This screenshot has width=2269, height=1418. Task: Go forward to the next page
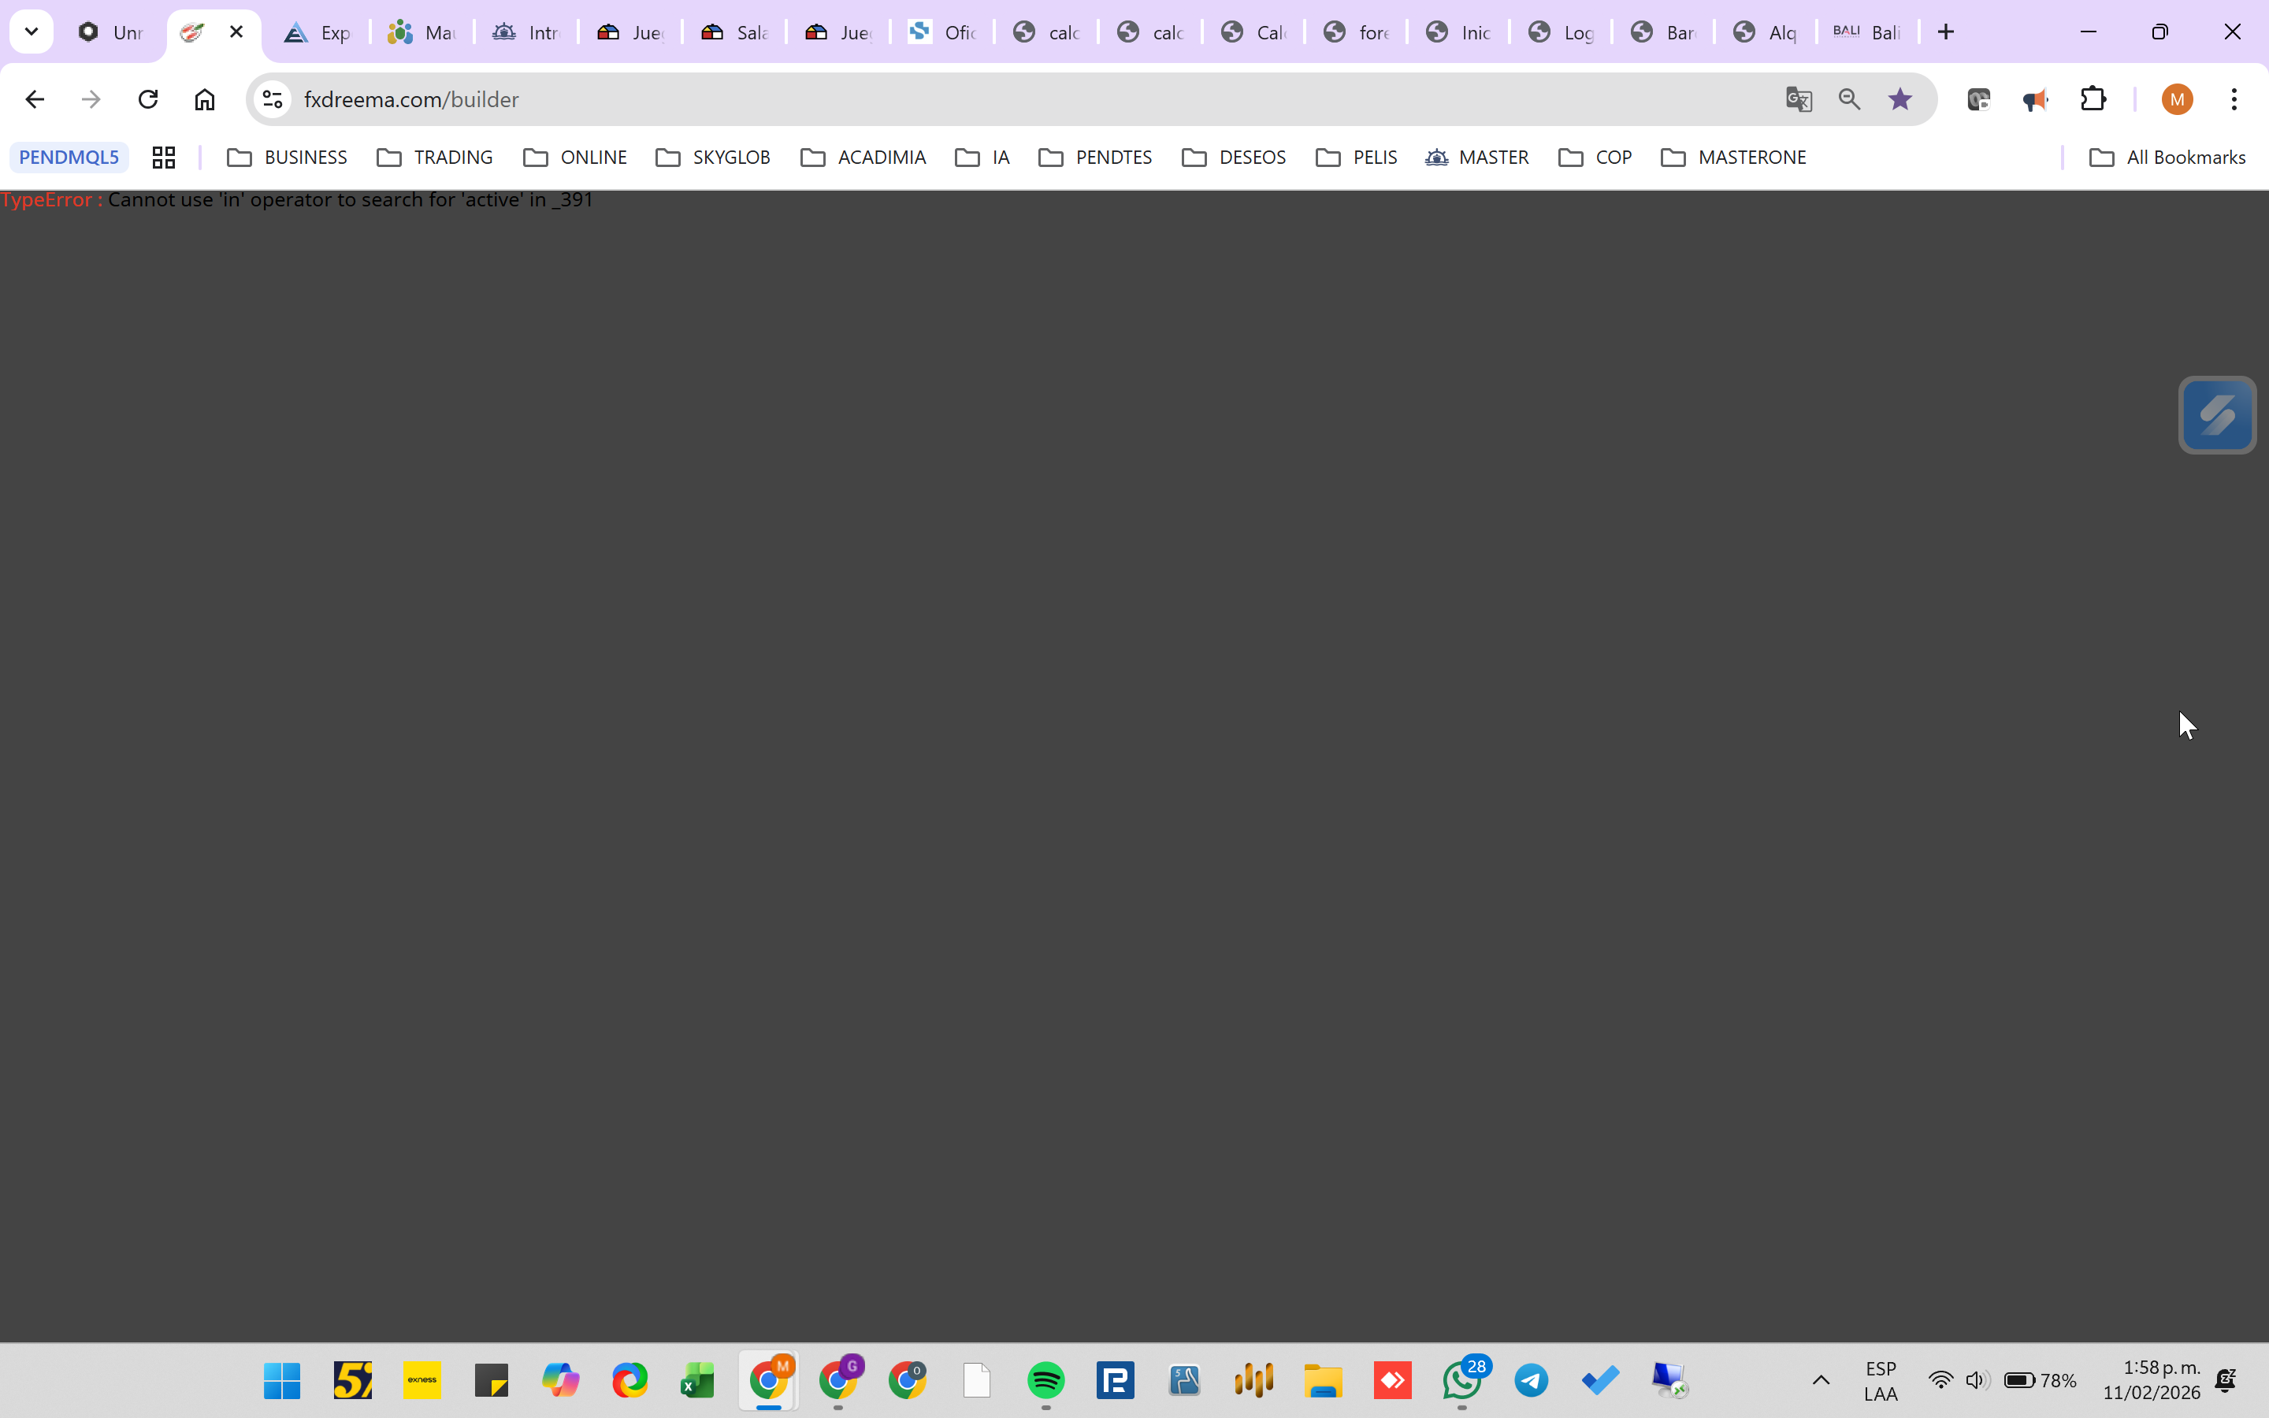pyautogui.click(x=91, y=99)
